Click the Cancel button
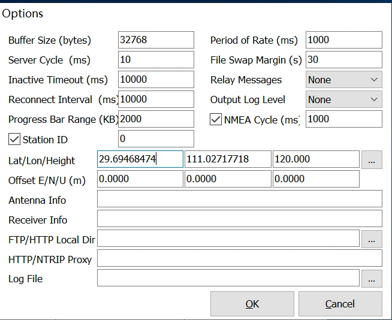 340,304
